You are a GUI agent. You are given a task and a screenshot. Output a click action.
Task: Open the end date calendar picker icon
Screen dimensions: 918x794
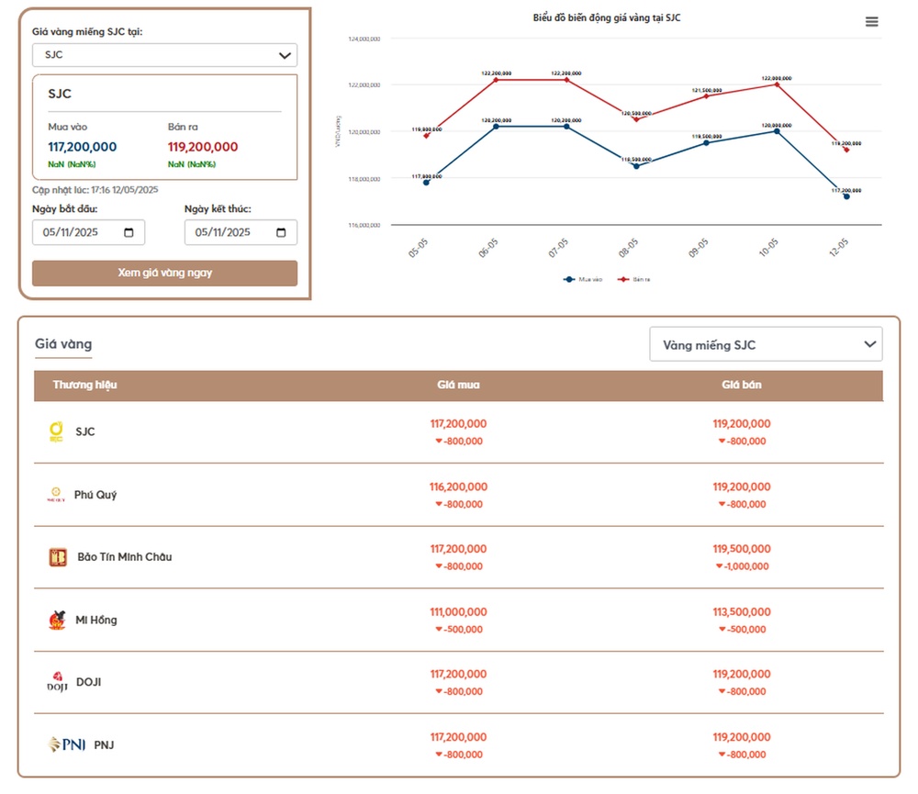pyautogui.click(x=281, y=232)
